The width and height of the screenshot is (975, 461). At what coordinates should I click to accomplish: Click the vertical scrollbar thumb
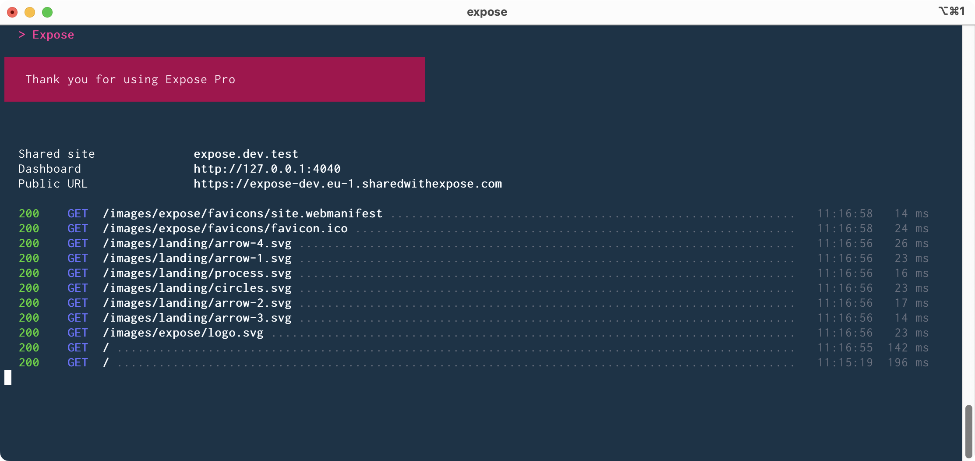tap(968, 431)
